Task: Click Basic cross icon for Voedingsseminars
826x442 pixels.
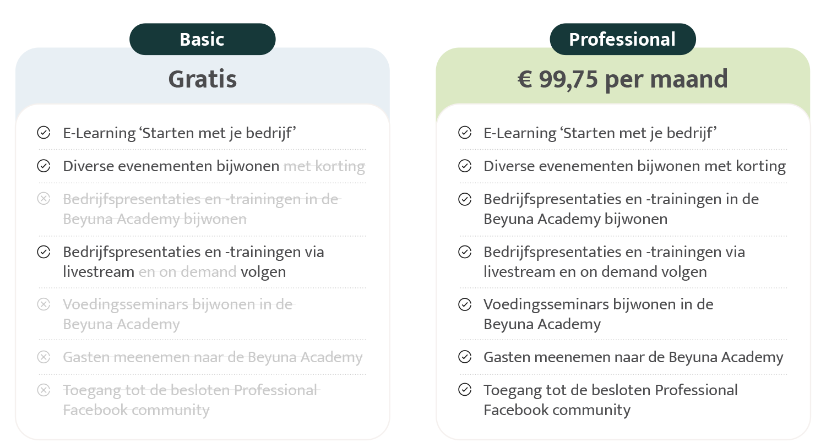Action: tap(44, 304)
